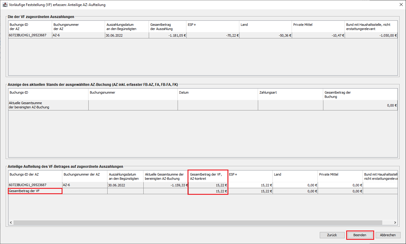This screenshot has height=244, width=406.
Task: Click the Land header in the bottom table
Action: click(x=295, y=176)
